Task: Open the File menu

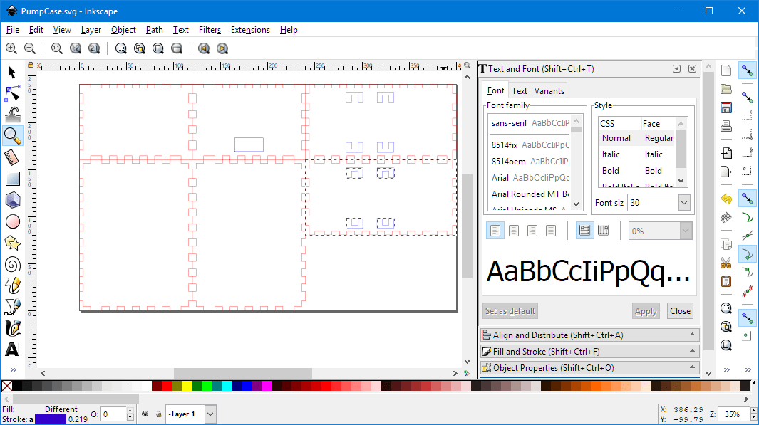Action: pyautogui.click(x=13, y=30)
